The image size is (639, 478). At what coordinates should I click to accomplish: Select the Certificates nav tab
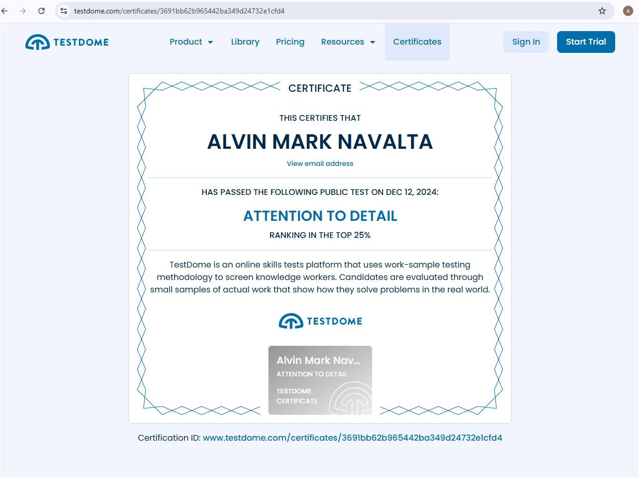417,42
